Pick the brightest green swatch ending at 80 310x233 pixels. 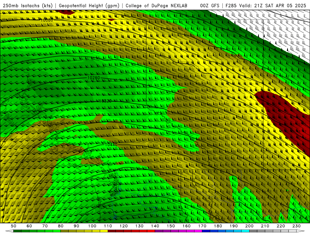coord(57,231)
